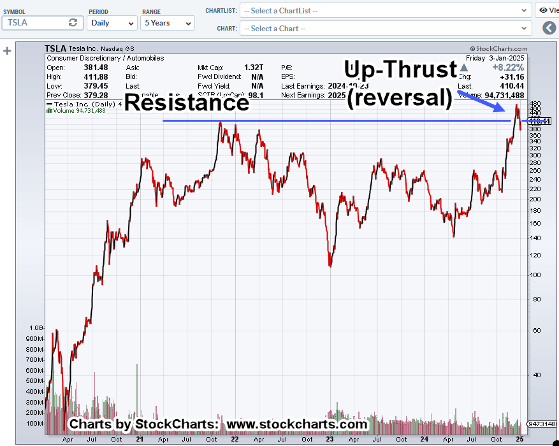The image size is (559, 446).
Task: Click the bold TSLA ticker in chart header
Action: [56, 48]
